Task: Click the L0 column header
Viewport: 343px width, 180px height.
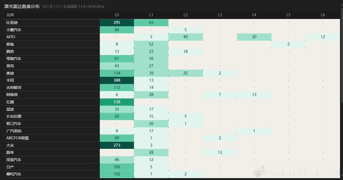Action: 117,15
